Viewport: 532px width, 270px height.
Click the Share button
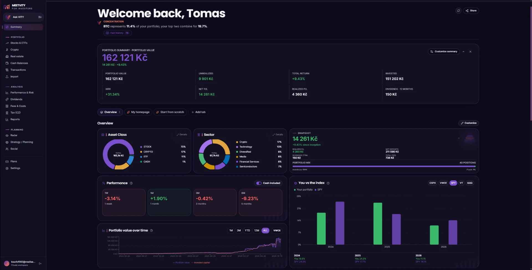tap(471, 11)
